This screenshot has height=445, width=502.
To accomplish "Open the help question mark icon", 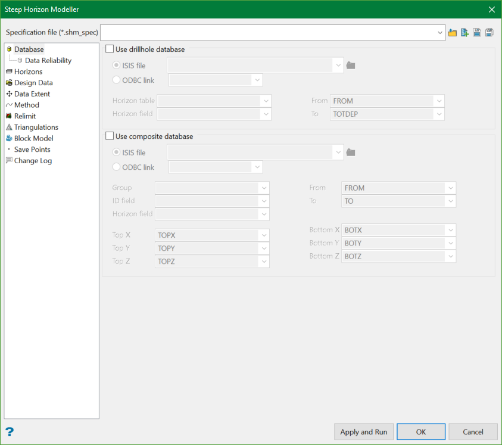I will (10, 432).
